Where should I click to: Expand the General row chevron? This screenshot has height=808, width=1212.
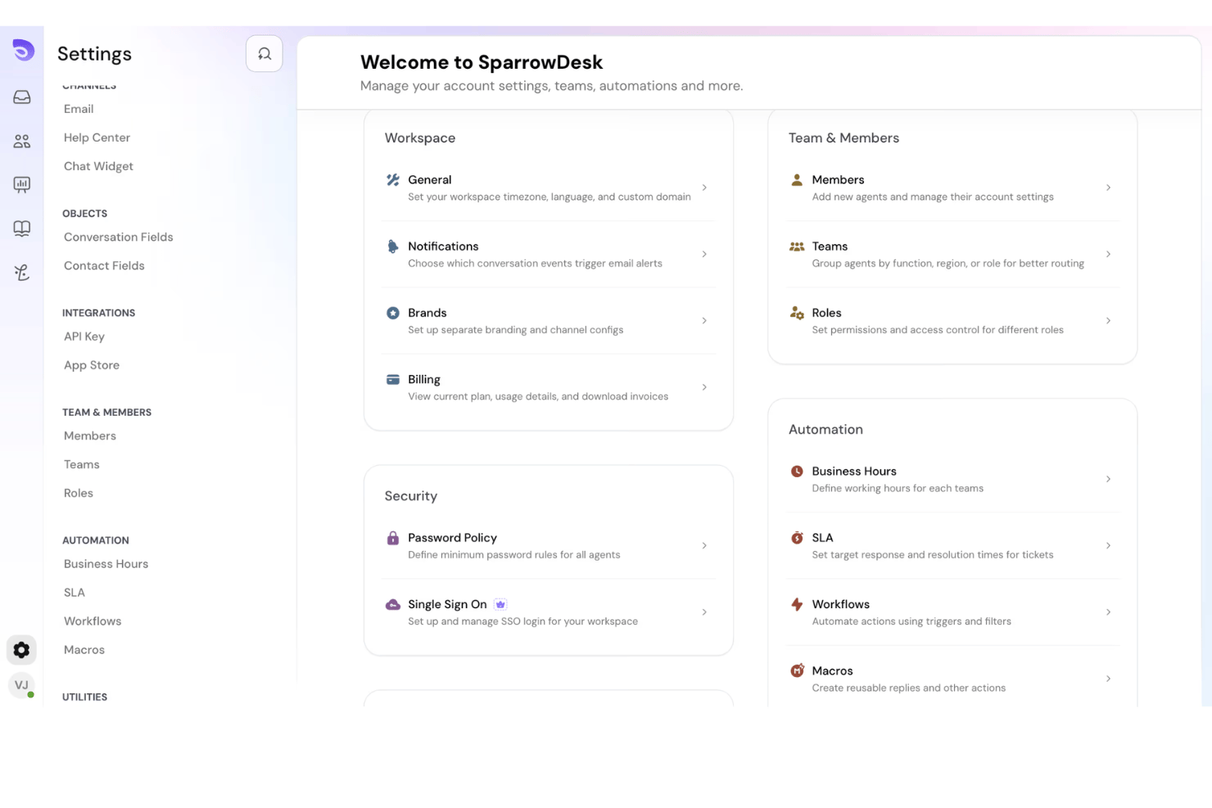click(704, 187)
